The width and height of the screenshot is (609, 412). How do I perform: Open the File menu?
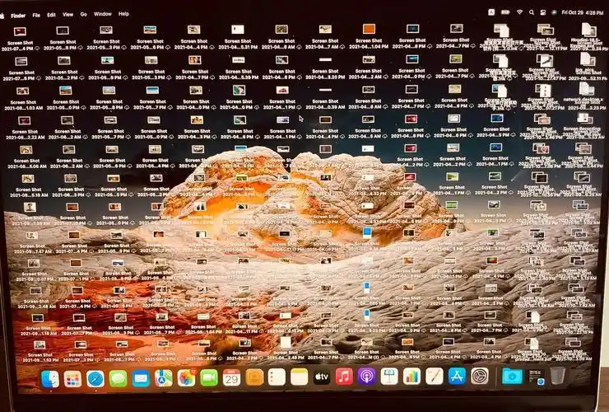[x=36, y=15]
